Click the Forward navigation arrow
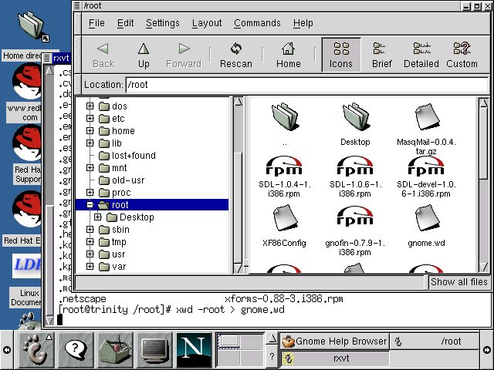Image resolution: width=494 pixels, height=370 pixels. (x=184, y=49)
